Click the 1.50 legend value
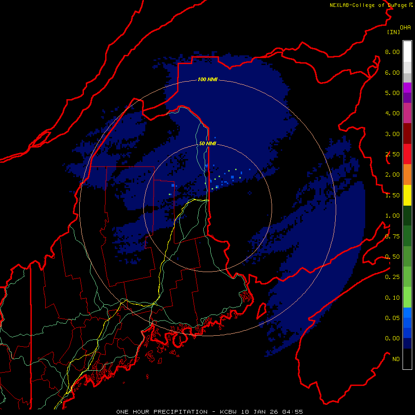 pyautogui.click(x=392, y=196)
